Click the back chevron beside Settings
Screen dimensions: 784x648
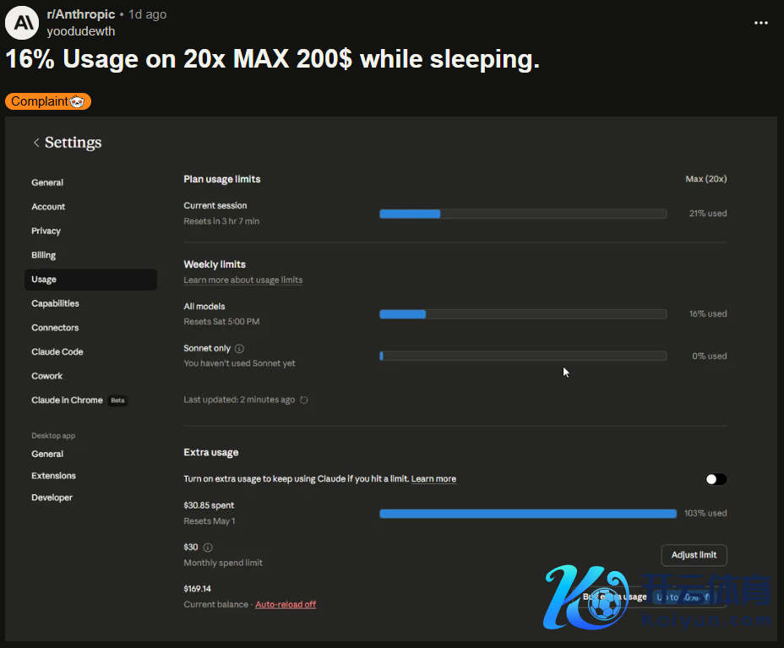click(36, 143)
